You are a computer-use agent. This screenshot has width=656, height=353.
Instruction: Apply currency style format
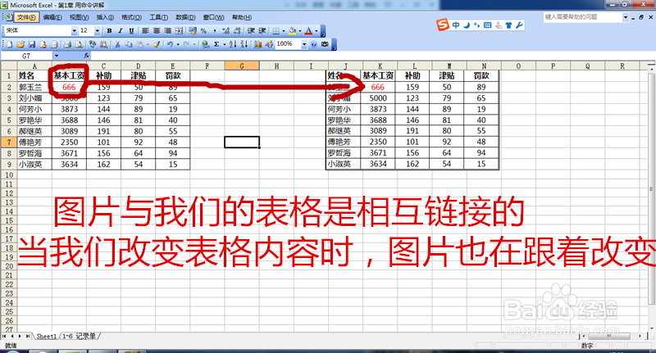click(x=193, y=30)
